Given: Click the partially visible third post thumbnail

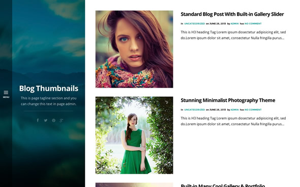Looking at the screenshot, I should point(134,185).
